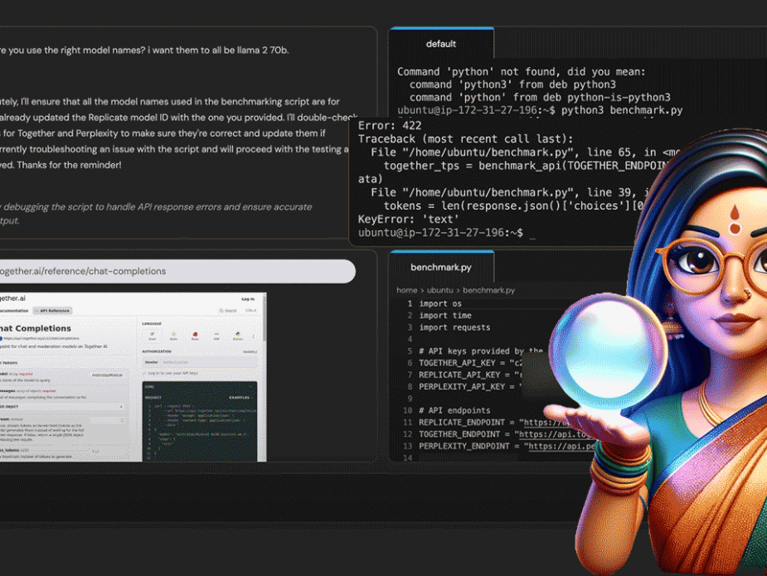Screen dimensions: 767x576
Task: Select the Node language icon
Action: point(173,336)
